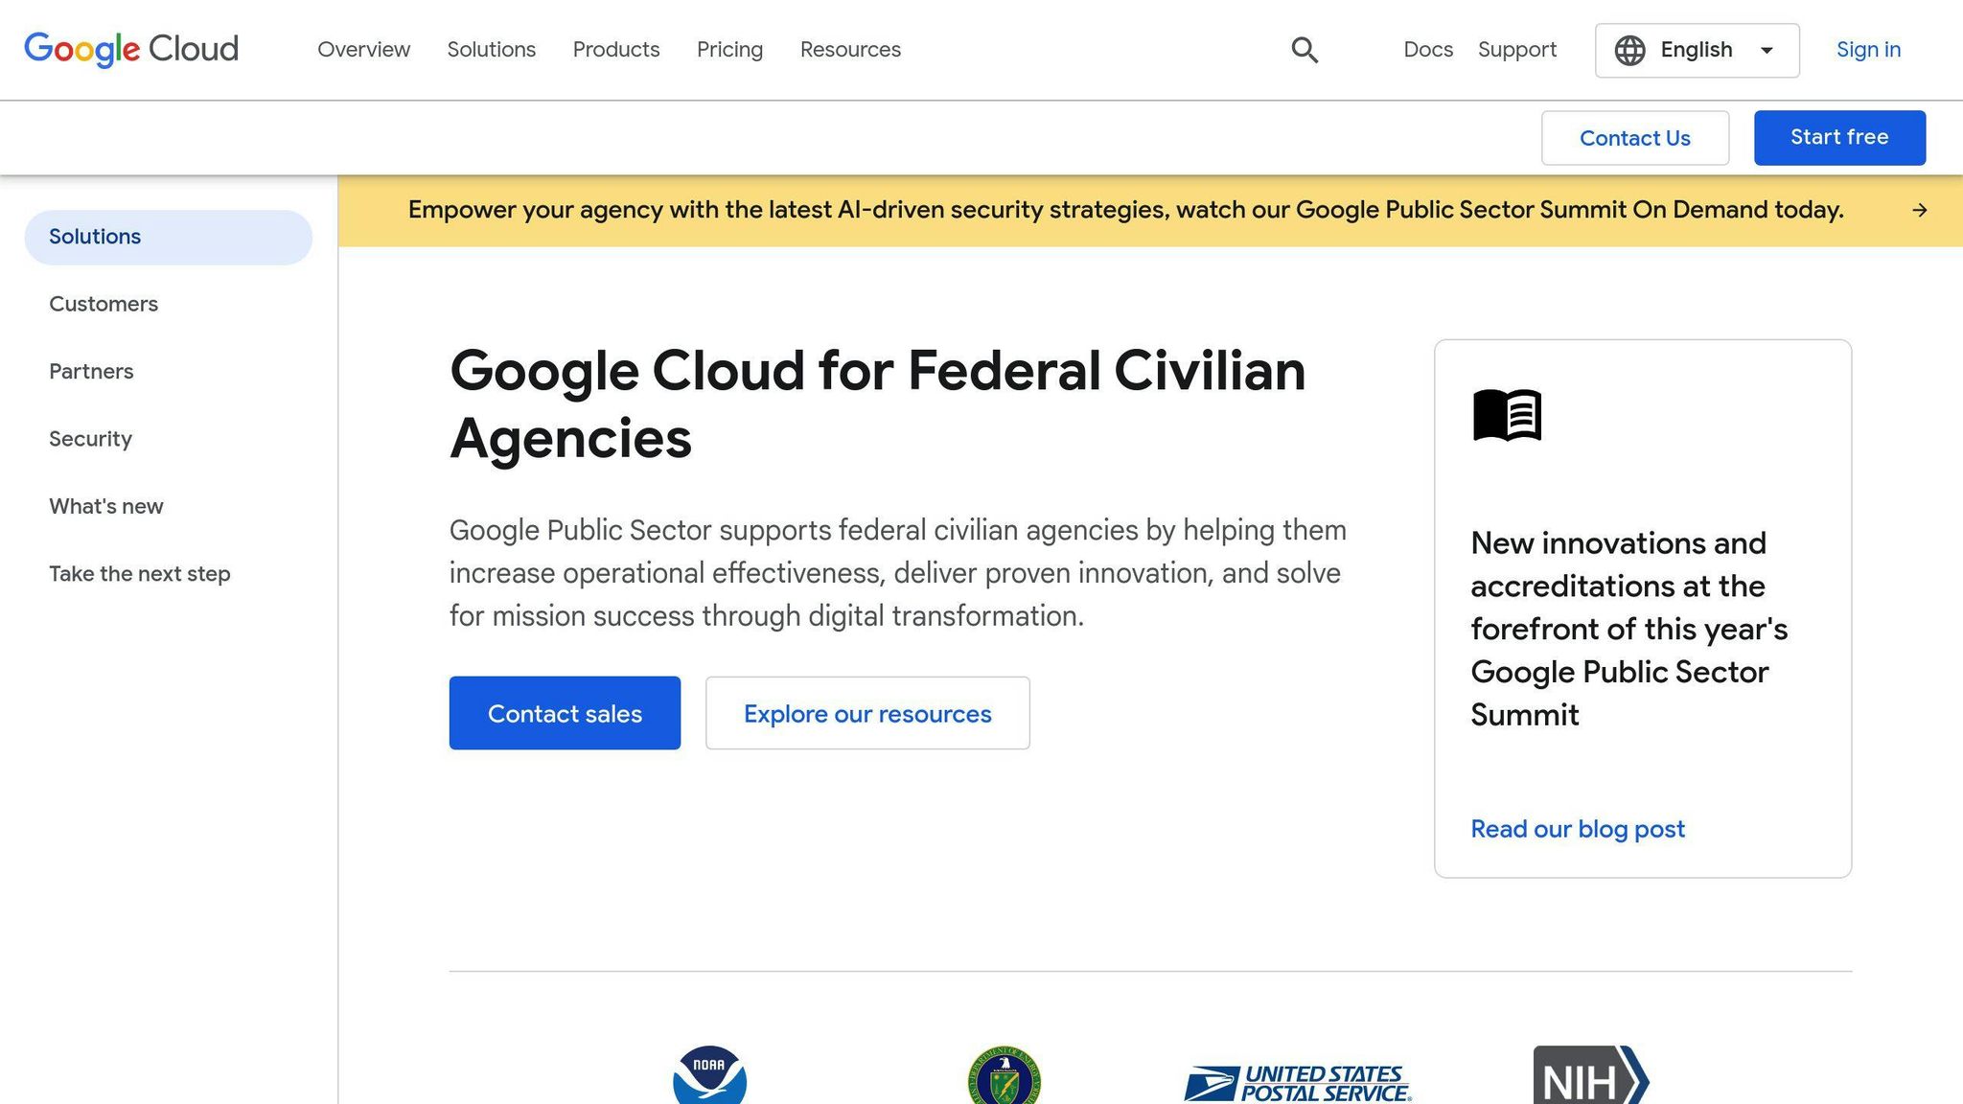Click the Google Cloud logo
Viewport: 1963px width, 1104px height.
131,49
